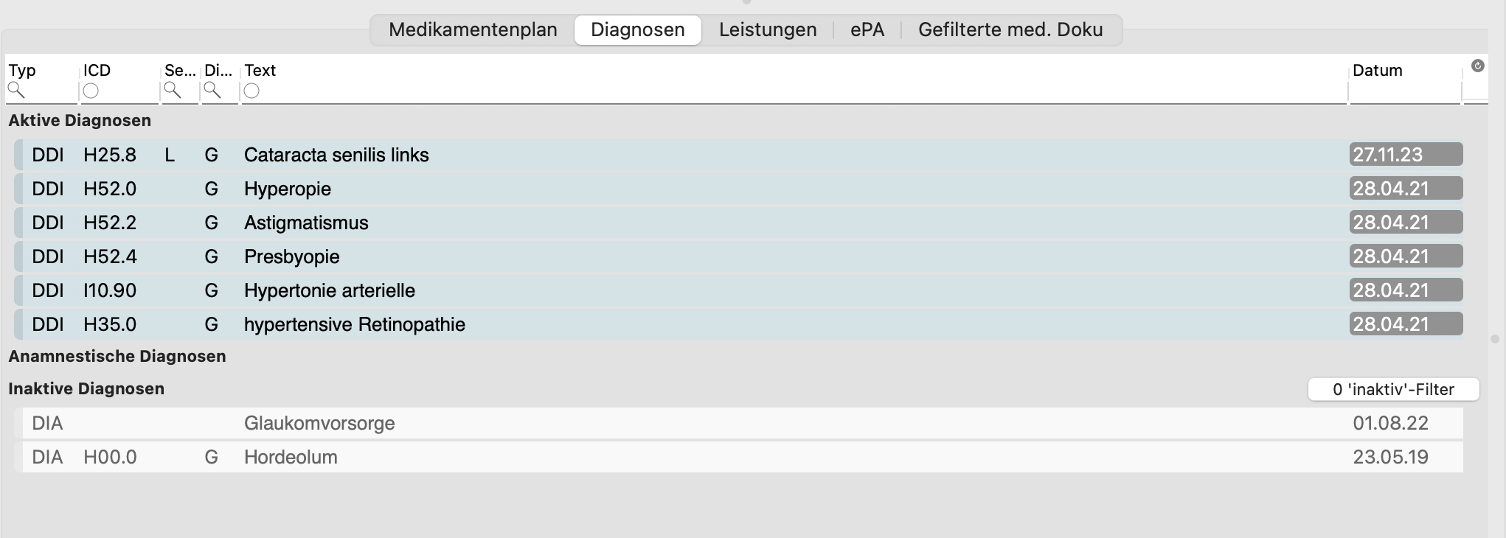Image resolution: width=1506 pixels, height=538 pixels.
Task: Select the Hypertonie arterielle diagnosis
Action: click(738, 290)
